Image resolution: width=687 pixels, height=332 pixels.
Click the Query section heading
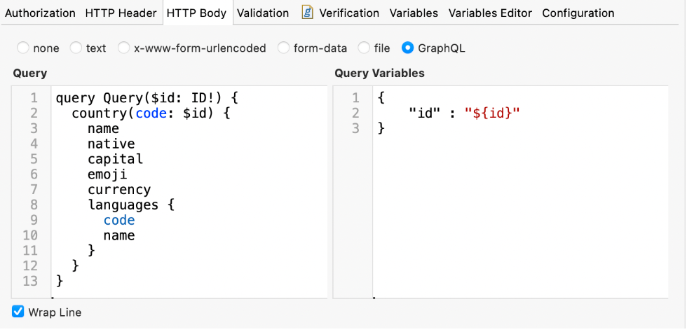29,73
